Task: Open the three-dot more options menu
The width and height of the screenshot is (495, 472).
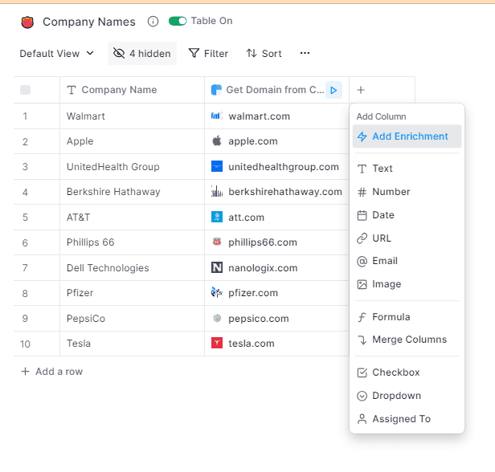Action: pyautogui.click(x=305, y=53)
